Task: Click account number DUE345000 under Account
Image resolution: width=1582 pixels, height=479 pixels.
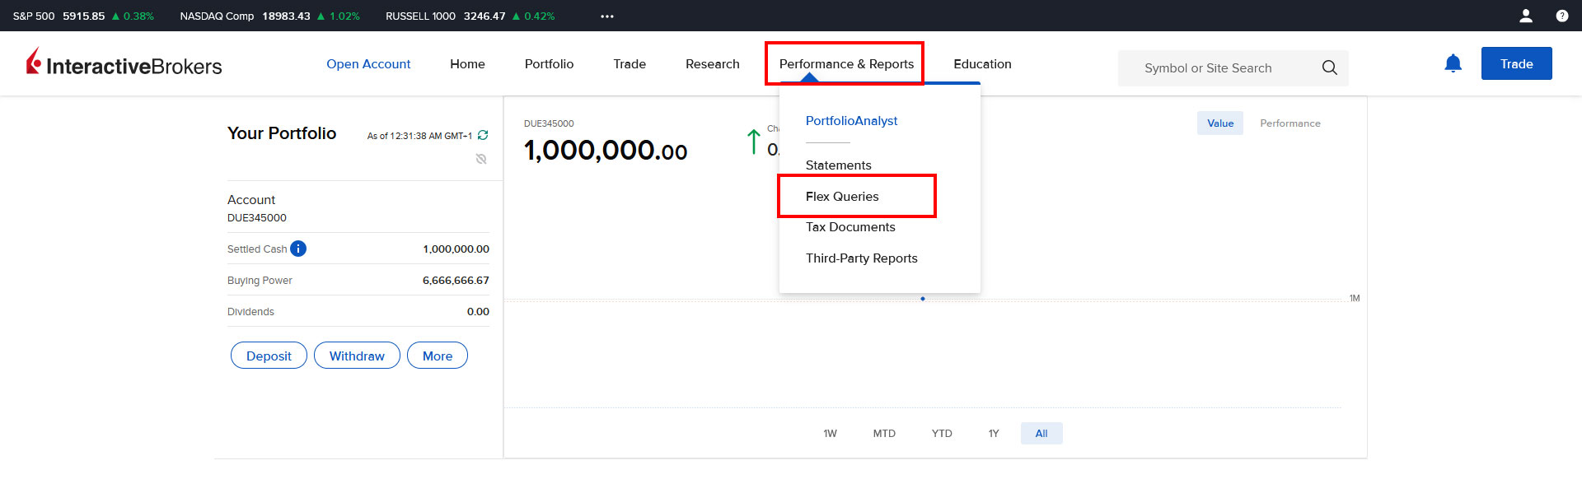Action: tap(257, 218)
